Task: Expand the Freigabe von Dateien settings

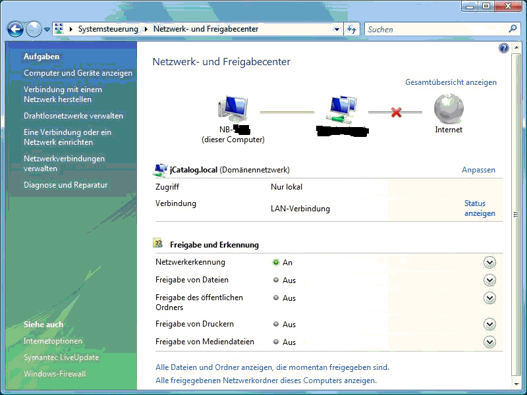Action: (489, 280)
